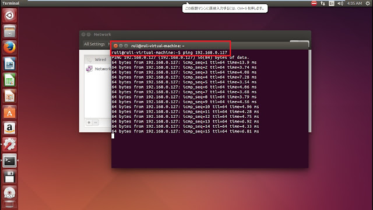Open the DVD disc launcher icon
373x210 pixels.
coord(9,193)
